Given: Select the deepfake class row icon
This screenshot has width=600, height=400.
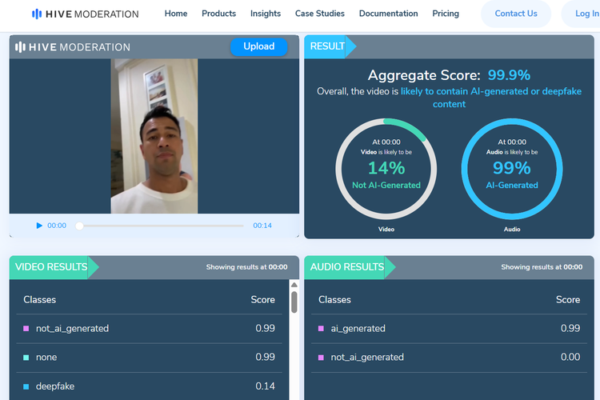Looking at the screenshot, I should pos(26,386).
